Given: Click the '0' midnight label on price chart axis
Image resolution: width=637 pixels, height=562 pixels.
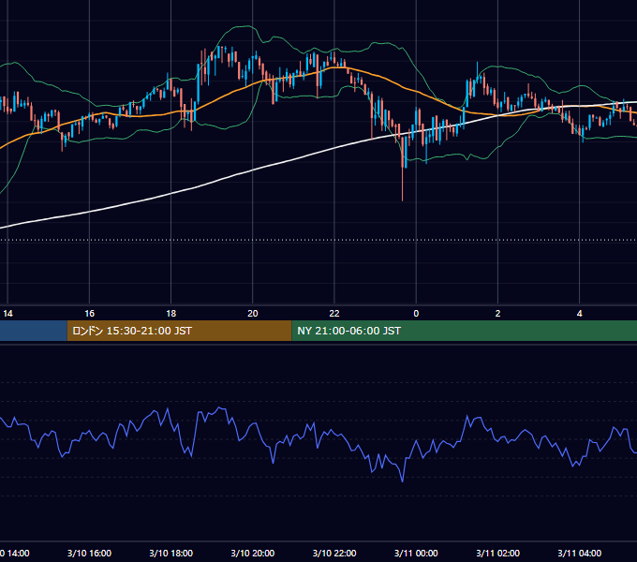Looking at the screenshot, I should tap(416, 314).
